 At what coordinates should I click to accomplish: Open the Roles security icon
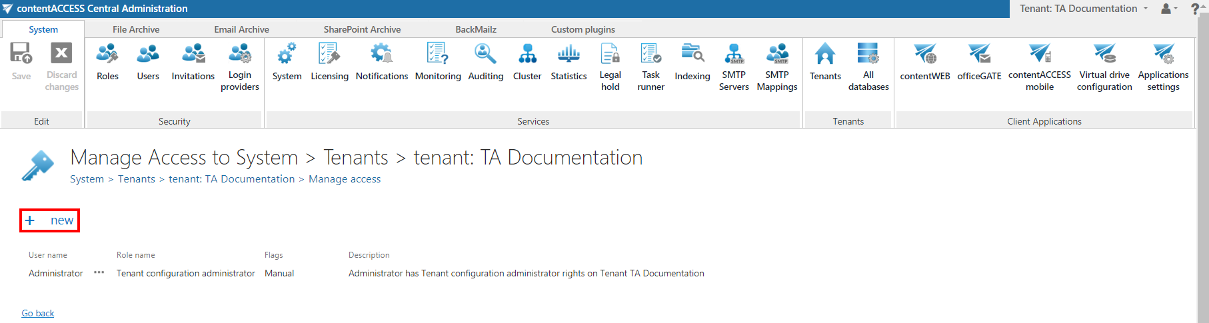[x=107, y=63]
